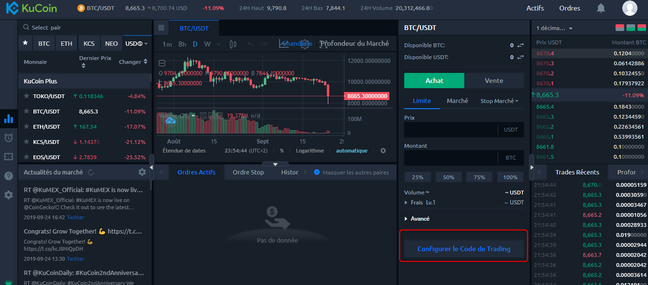The image size is (648, 285).
Task: Open the user profile avatar
Action: 630,8
